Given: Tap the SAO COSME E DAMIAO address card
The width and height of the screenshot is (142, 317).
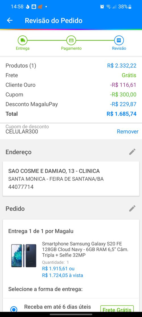Looking at the screenshot, I should pyautogui.click(x=71, y=179).
